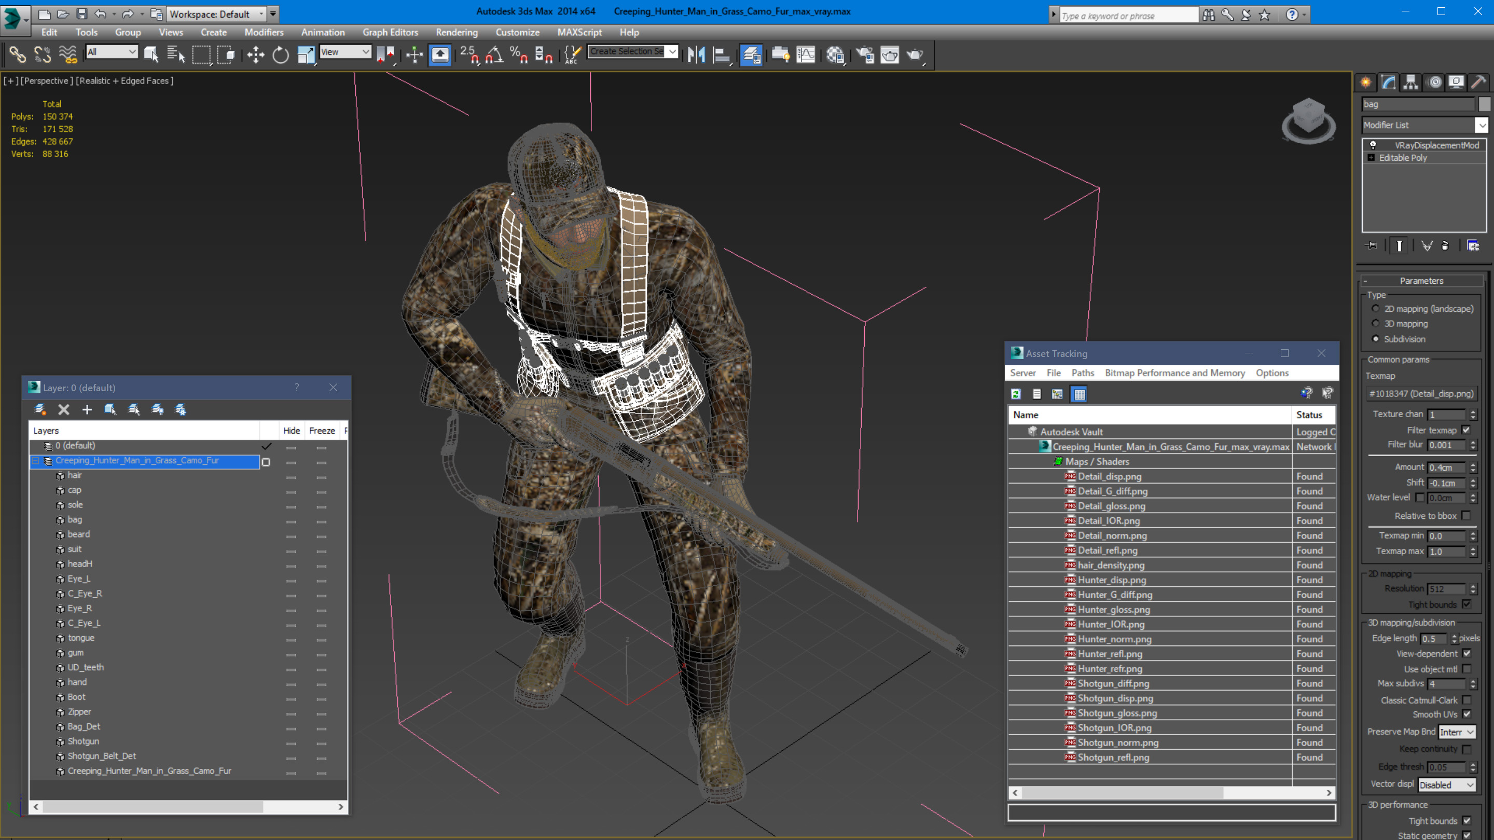This screenshot has height=840, width=1494.
Task: Enable Classic Catmull-Clark checkbox
Action: [1467, 699]
